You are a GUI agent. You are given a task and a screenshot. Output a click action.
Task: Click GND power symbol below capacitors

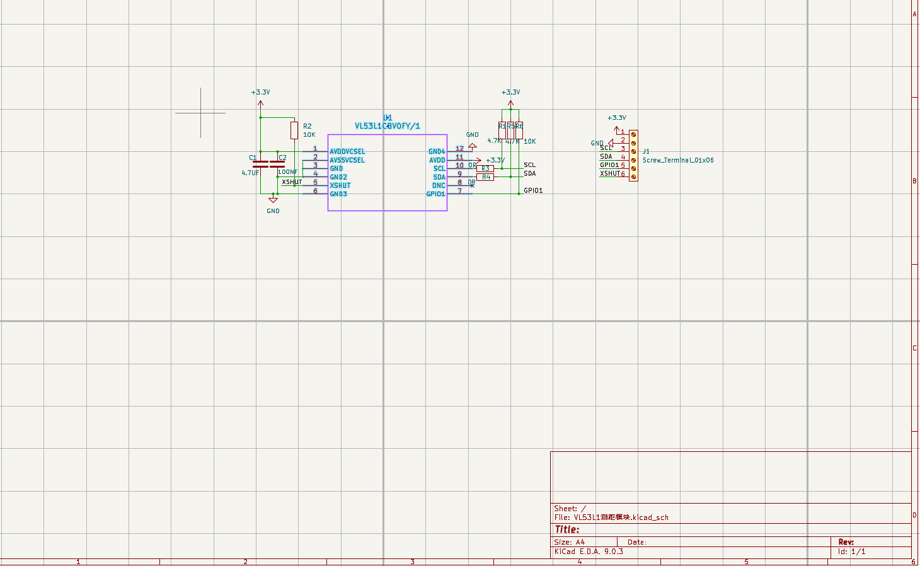(x=273, y=200)
